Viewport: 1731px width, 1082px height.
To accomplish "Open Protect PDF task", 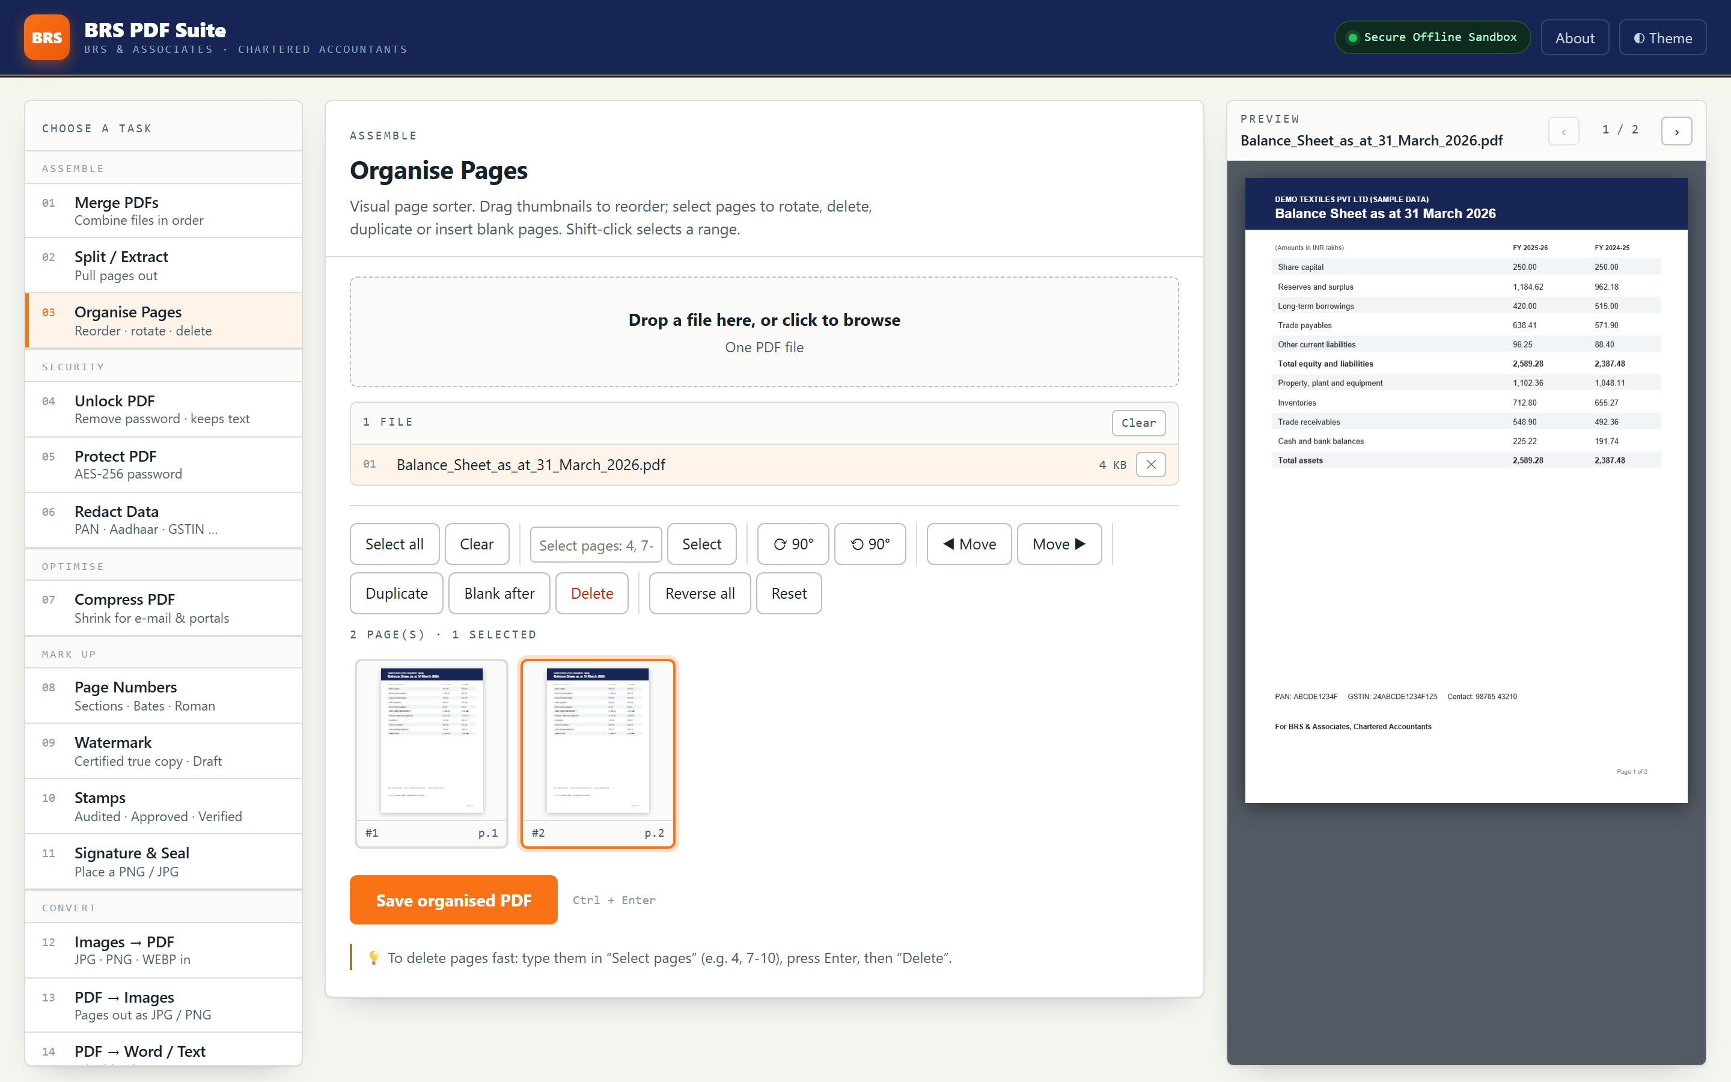I will point(164,465).
